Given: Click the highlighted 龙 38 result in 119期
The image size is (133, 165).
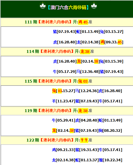Looking at the screenshot, I should click(x=83, y=111).
